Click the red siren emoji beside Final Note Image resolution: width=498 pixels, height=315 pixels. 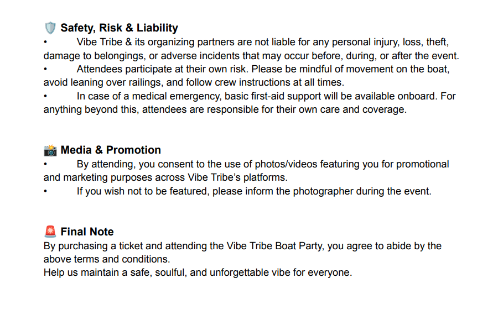pyautogui.click(x=50, y=232)
